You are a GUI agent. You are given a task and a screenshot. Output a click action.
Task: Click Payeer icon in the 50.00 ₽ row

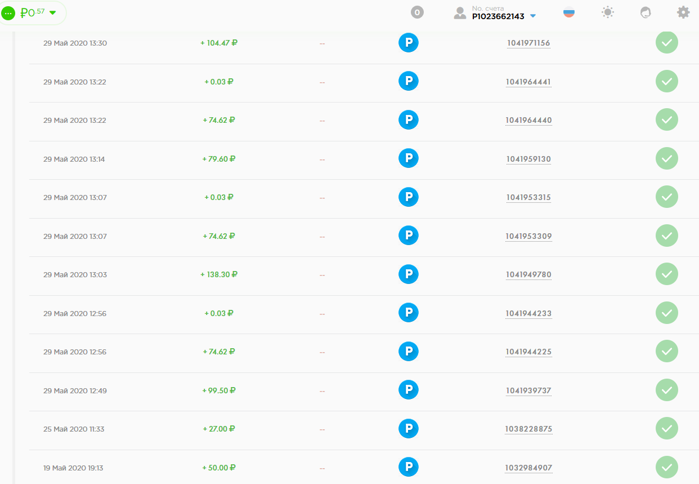point(409,468)
